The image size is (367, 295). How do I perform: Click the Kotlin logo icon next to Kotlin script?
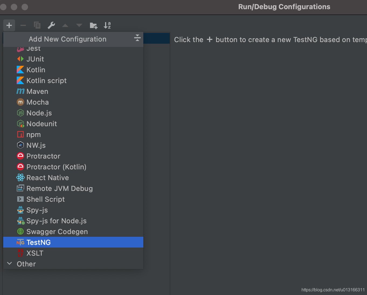tap(20, 80)
